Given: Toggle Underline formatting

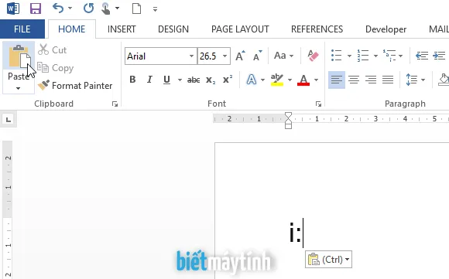Looking at the screenshot, I should point(166,80).
